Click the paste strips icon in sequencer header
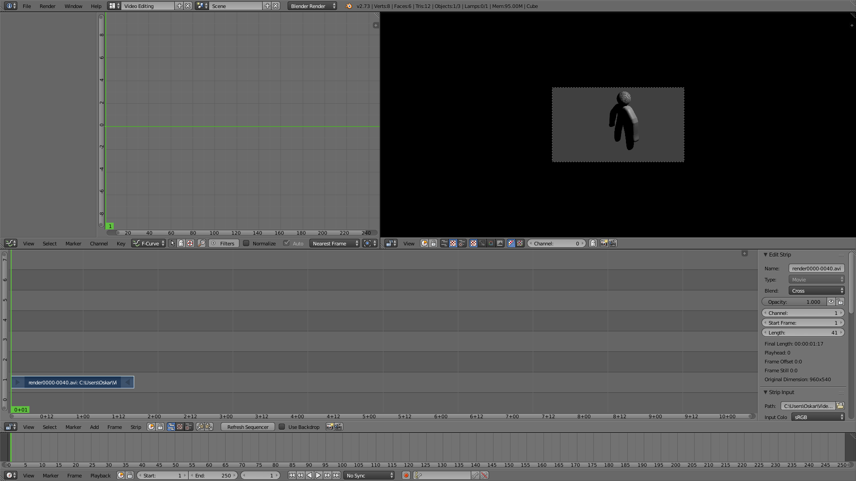Viewport: 856px width, 481px height. tap(209, 427)
